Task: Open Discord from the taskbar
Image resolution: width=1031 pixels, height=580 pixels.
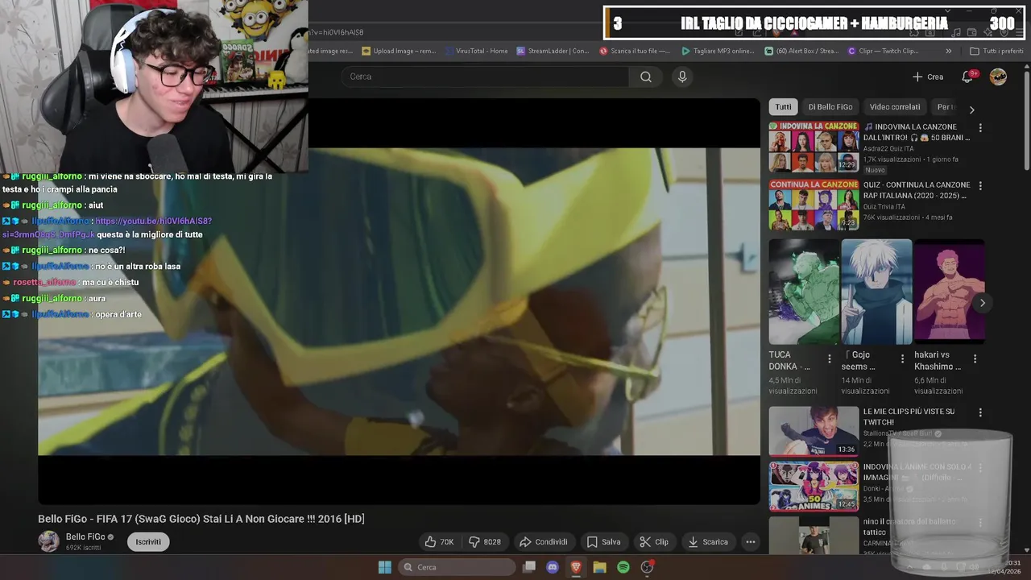Action: coord(553,567)
